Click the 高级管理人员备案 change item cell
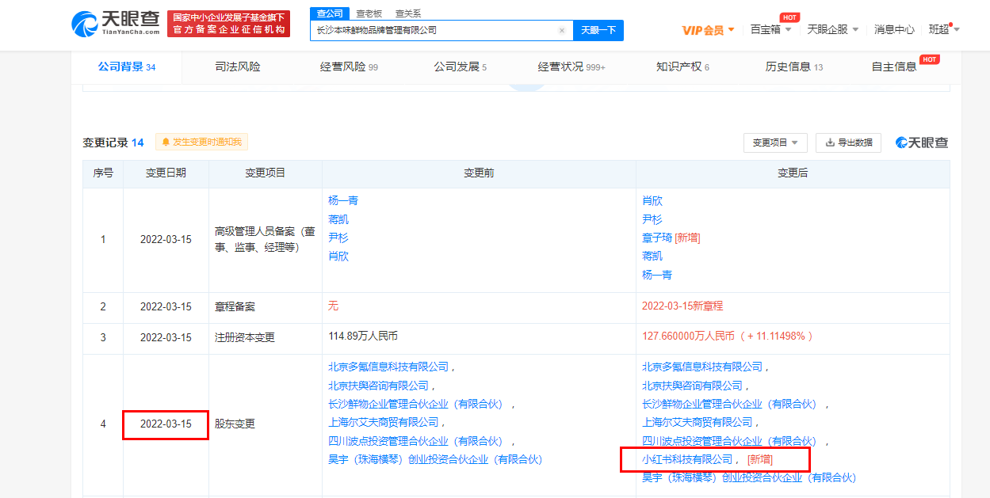This screenshot has width=990, height=498. (x=265, y=240)
